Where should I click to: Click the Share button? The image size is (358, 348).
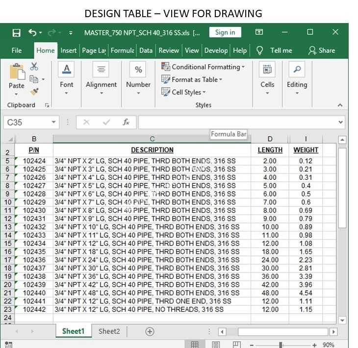(322, 50)
